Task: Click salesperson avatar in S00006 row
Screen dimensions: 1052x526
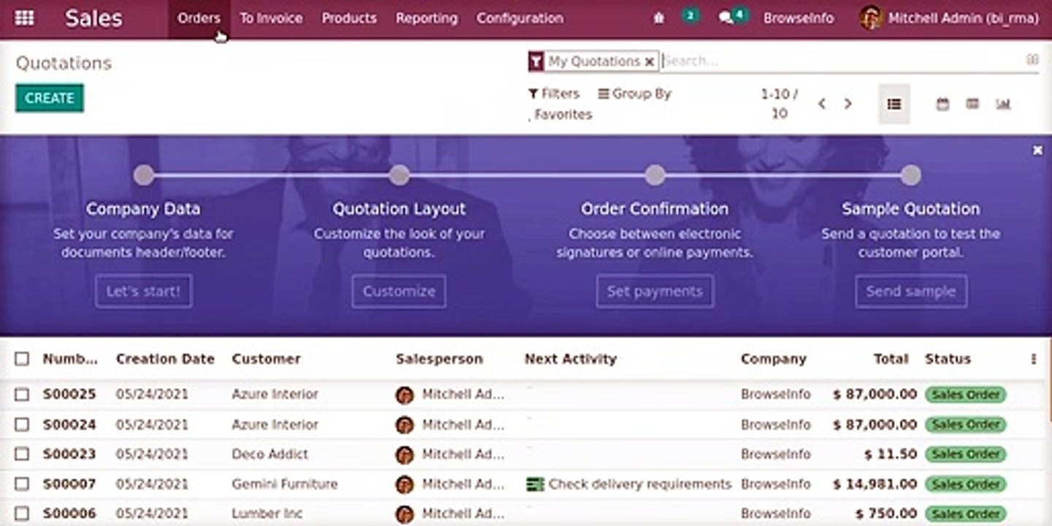Action: 405,514
